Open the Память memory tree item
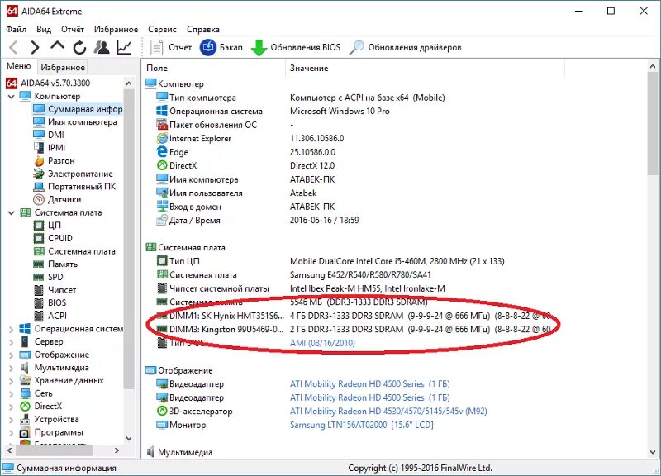Viewport: 661px width, 476px height. click(55, 264)
